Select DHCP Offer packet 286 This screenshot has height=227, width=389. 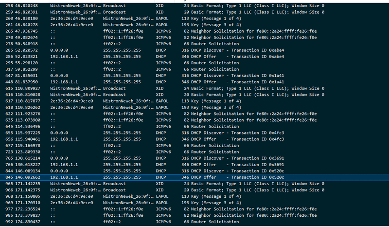[x=194, y=56]
